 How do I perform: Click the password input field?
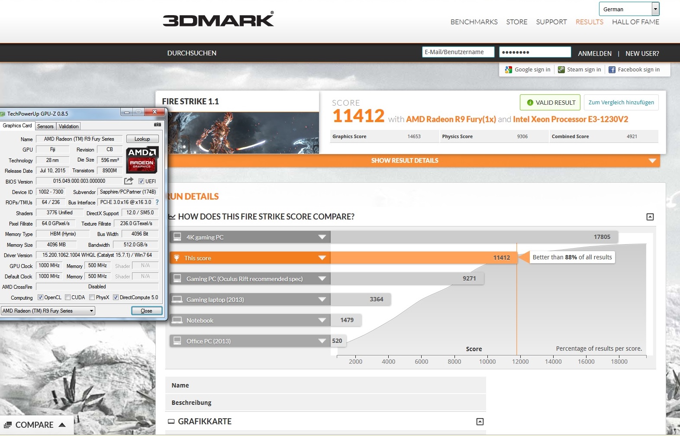[x=535, y=52]
